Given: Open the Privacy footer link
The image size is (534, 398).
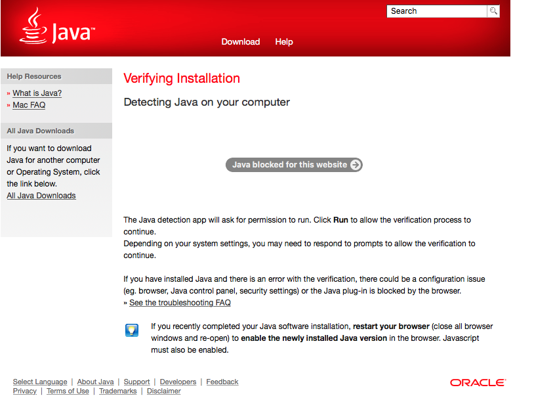Looking at the screenshot, I should tap(25, 391).
